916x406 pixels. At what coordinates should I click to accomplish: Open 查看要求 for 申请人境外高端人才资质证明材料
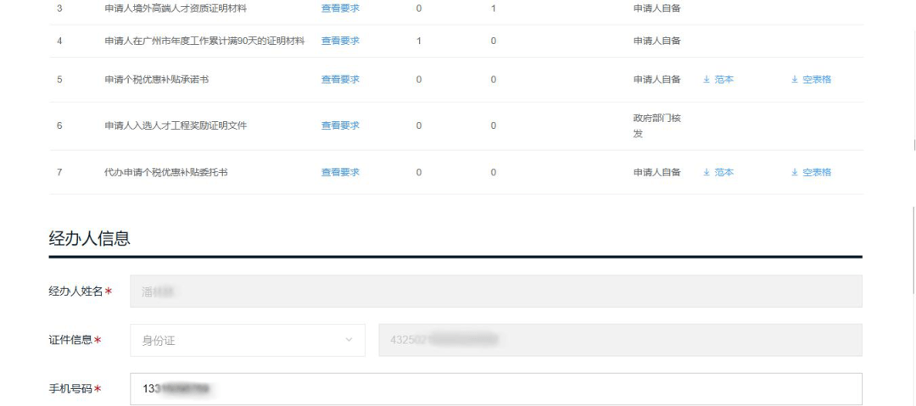(x=340, y=8)
